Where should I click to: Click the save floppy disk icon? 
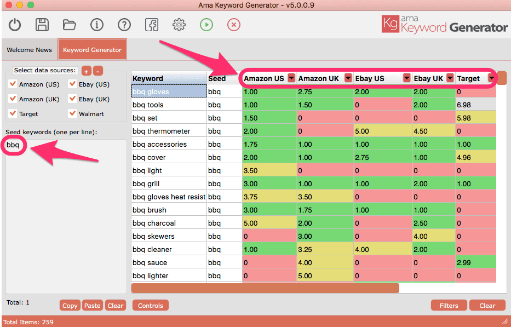(x=42, y=25)
